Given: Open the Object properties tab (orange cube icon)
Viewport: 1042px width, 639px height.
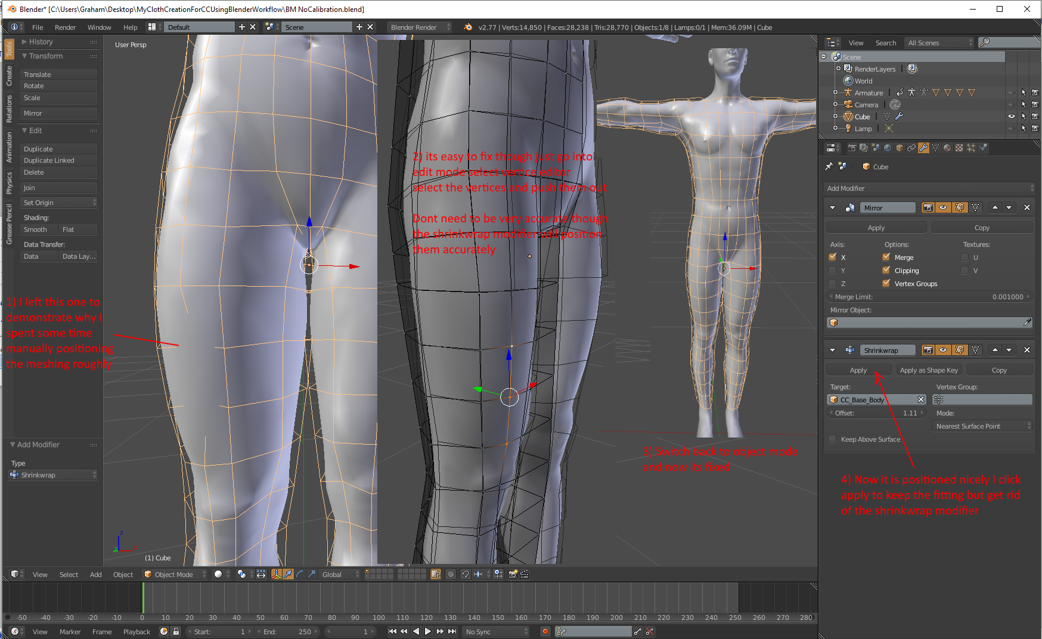Looking at the screenshot, I should coord(900,148).
